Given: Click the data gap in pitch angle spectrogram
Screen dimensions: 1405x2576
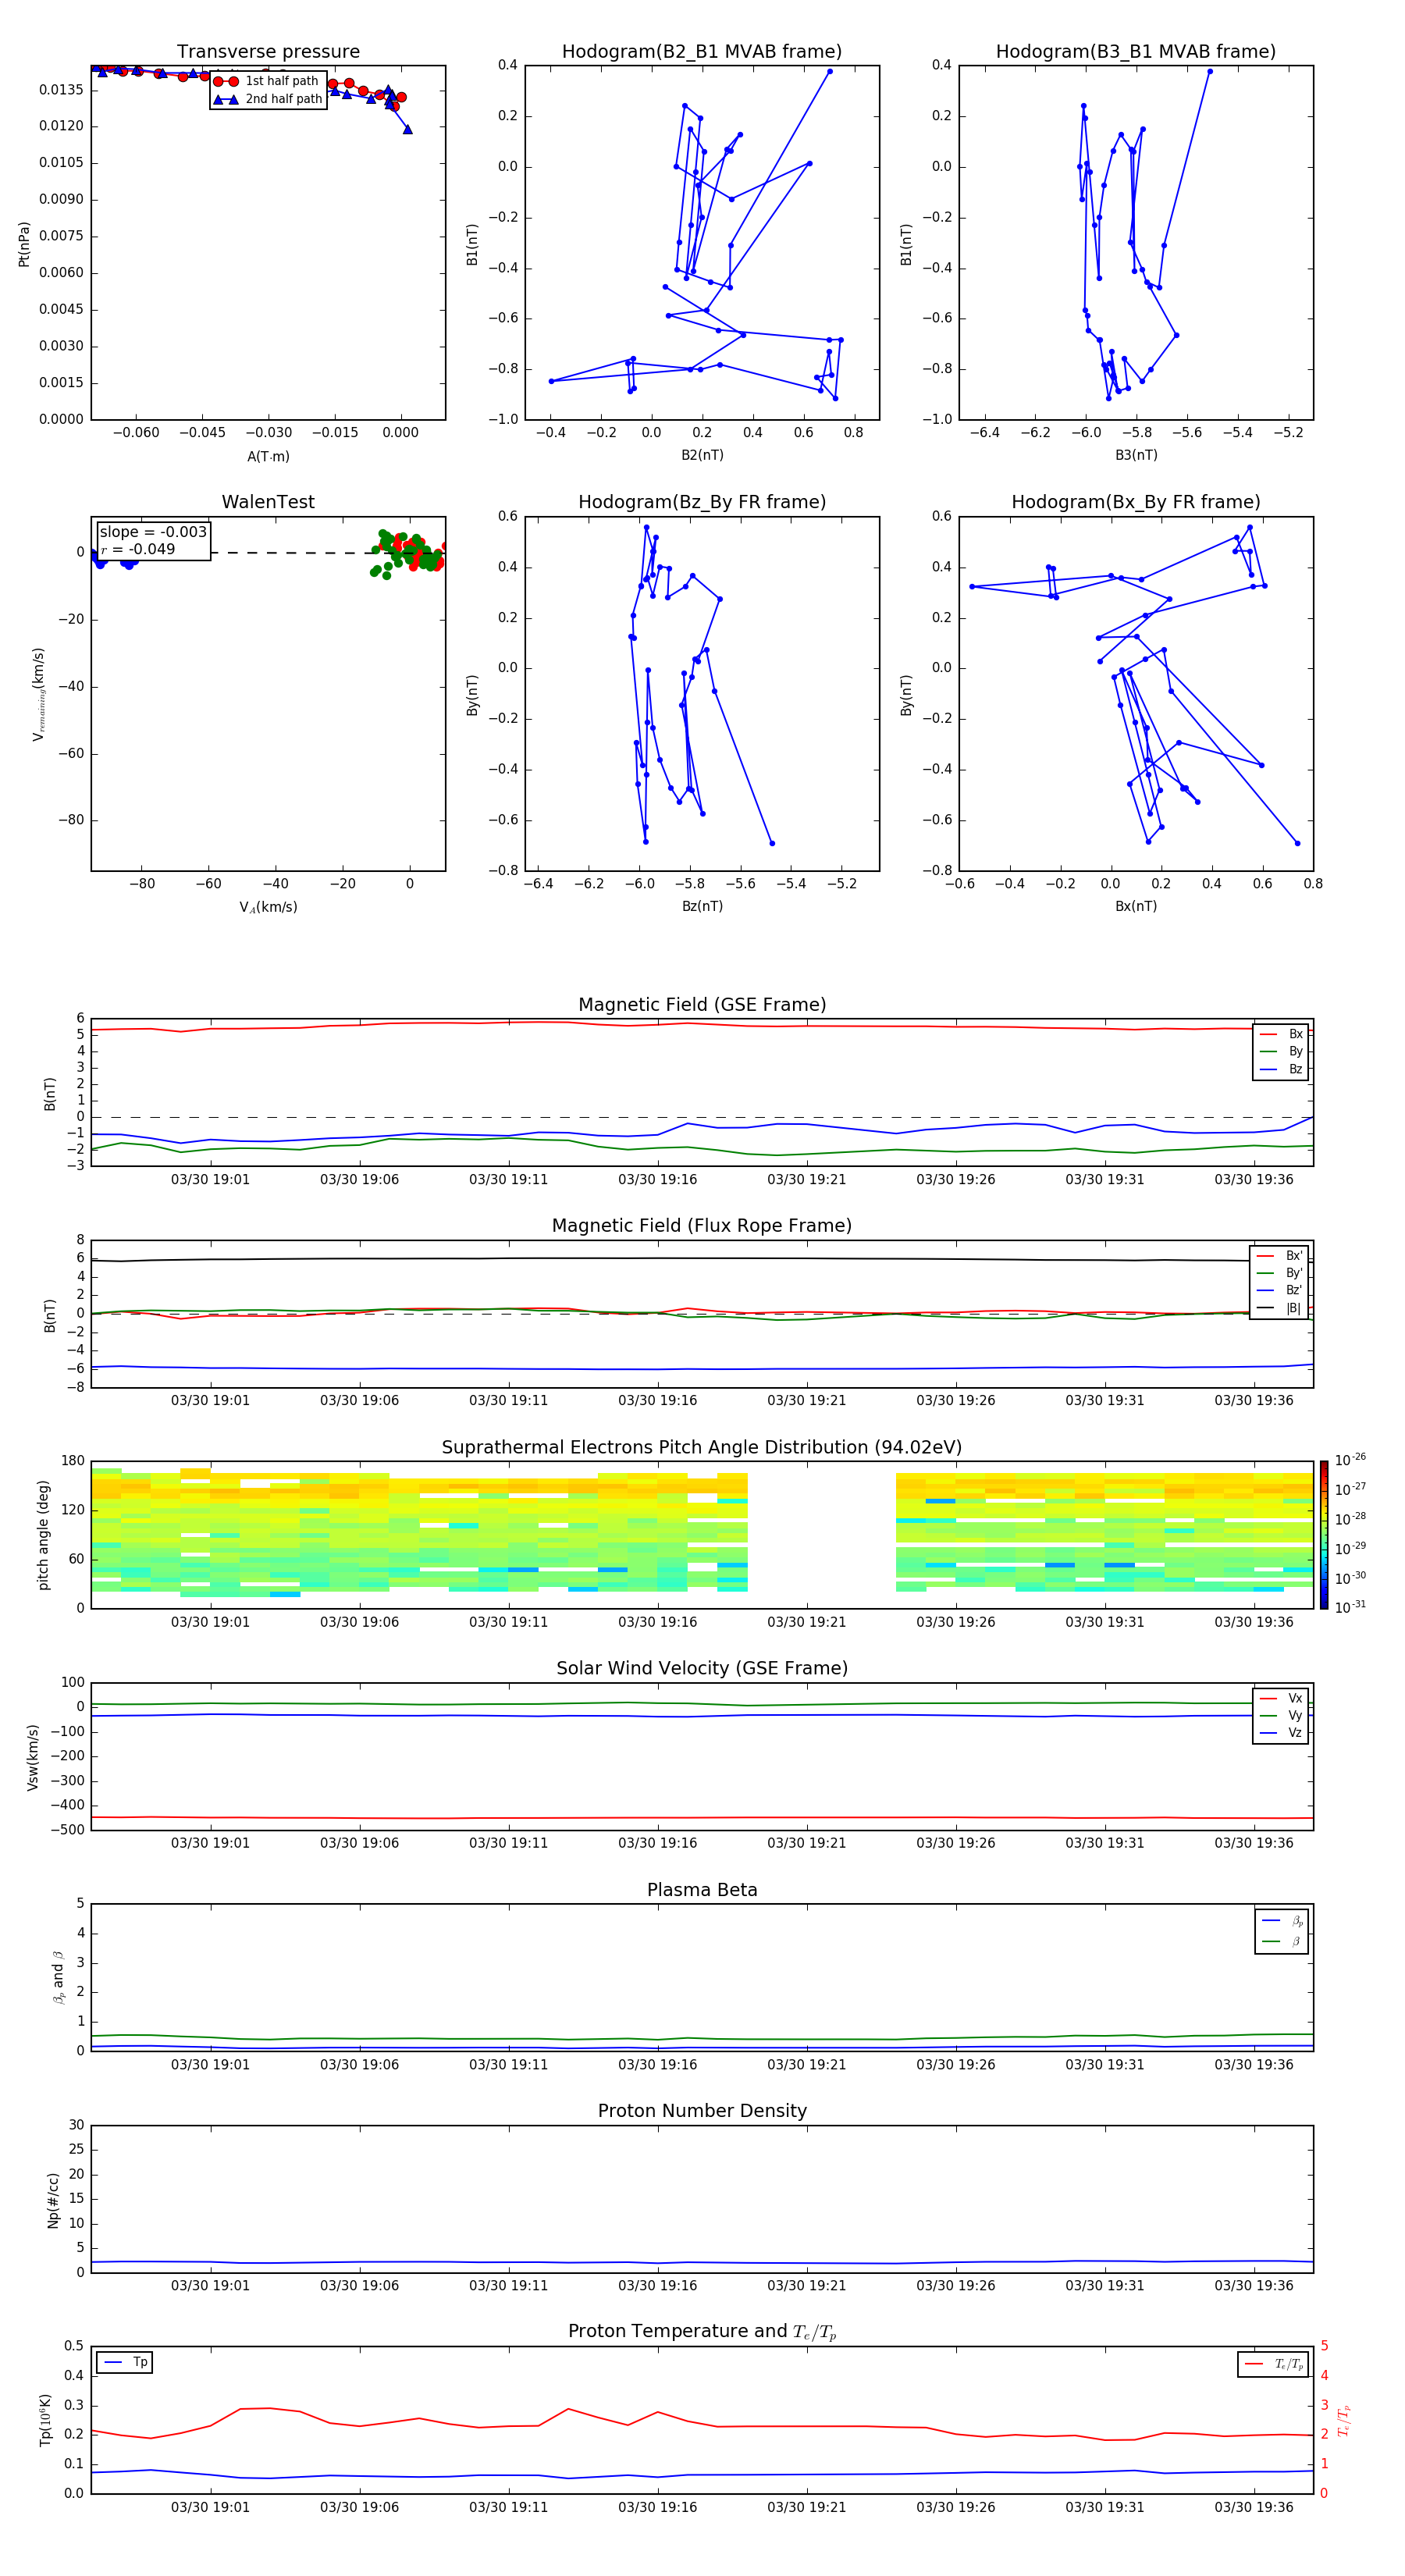Looking at the screenshot, I should (821, 1535).
